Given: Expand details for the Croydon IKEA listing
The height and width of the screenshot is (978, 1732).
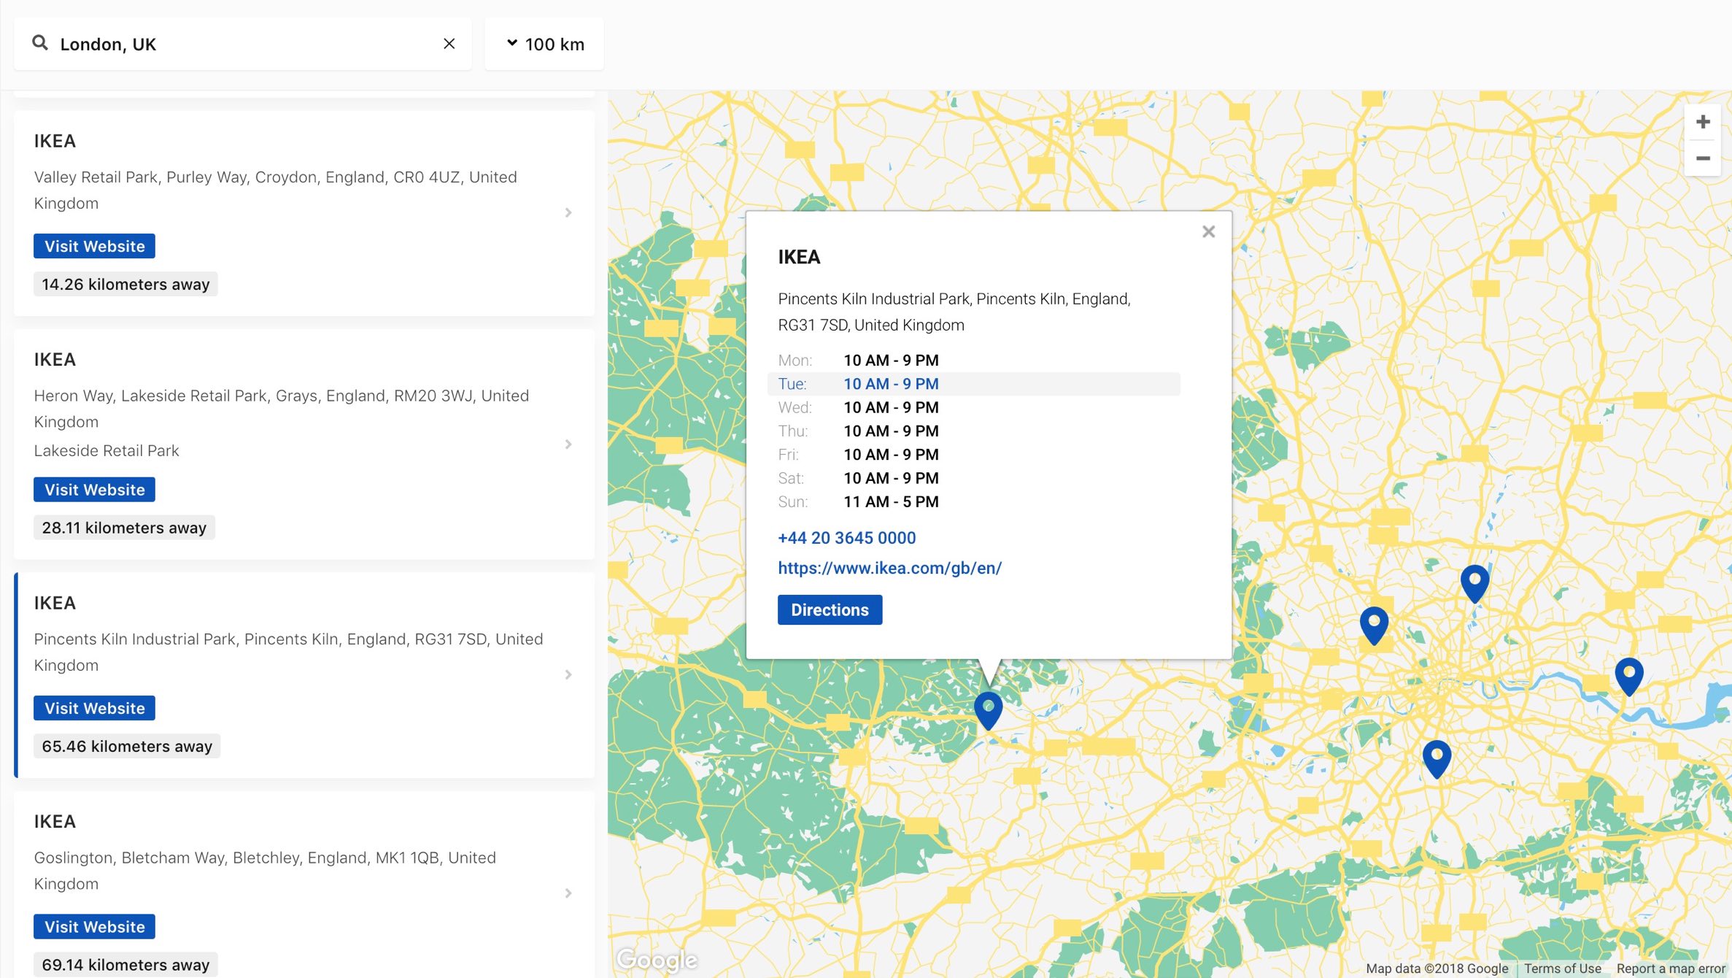Looking at the screenshot, I should click(x=568, y=212).
